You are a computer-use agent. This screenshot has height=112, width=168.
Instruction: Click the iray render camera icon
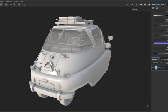tap(149, 4)
